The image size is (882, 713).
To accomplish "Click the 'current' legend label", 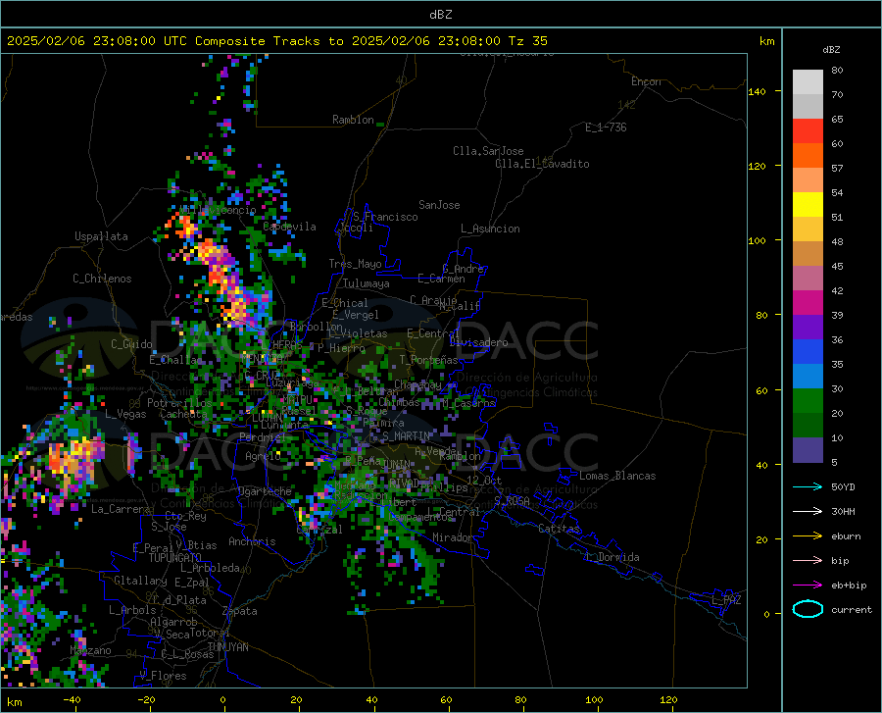I will pyautogui.click(x=852, y=609).
